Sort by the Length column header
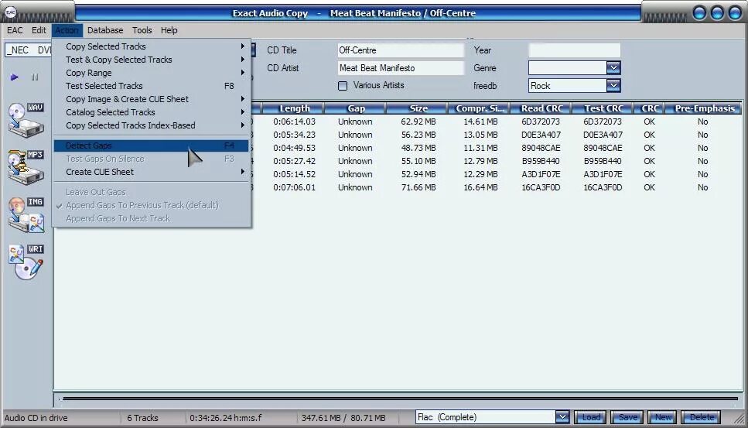Viewport: 748px width, 428px height. point(294,108)
